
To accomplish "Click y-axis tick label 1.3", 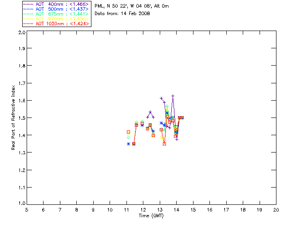I will click(22, 153).
